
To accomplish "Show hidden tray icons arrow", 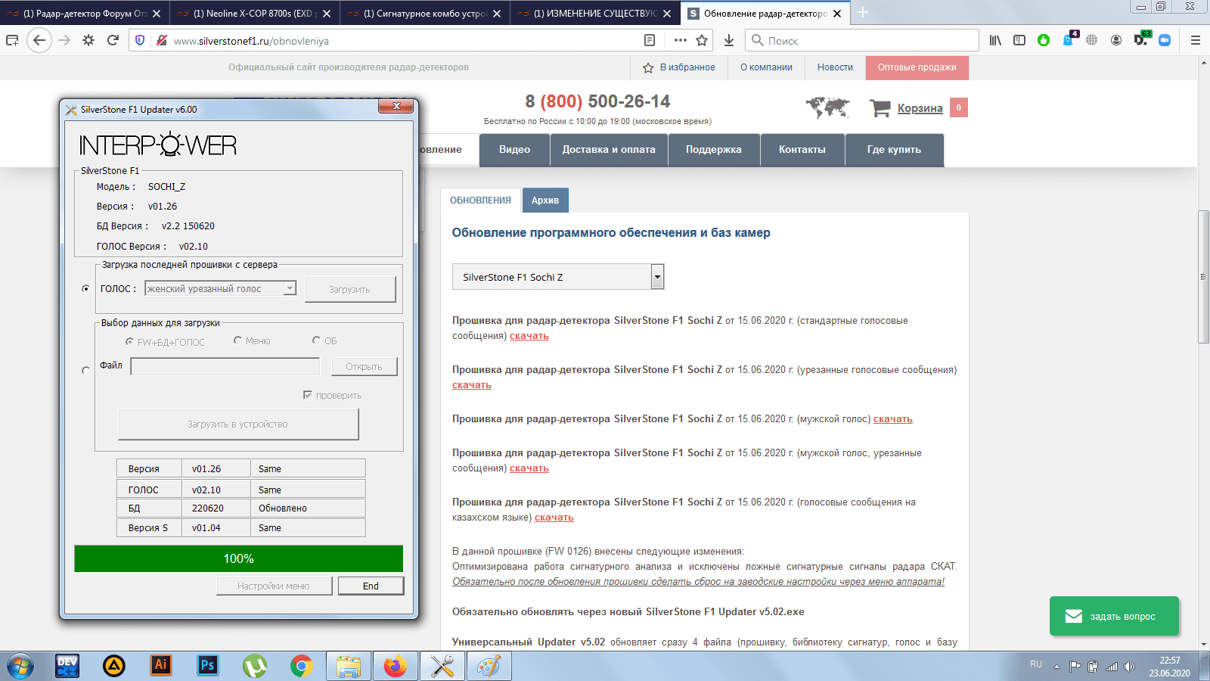I will click(x=1056, y=667).
